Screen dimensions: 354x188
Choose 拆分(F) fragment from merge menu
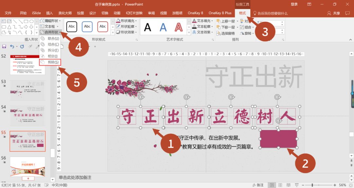click(x=50, y=50)
